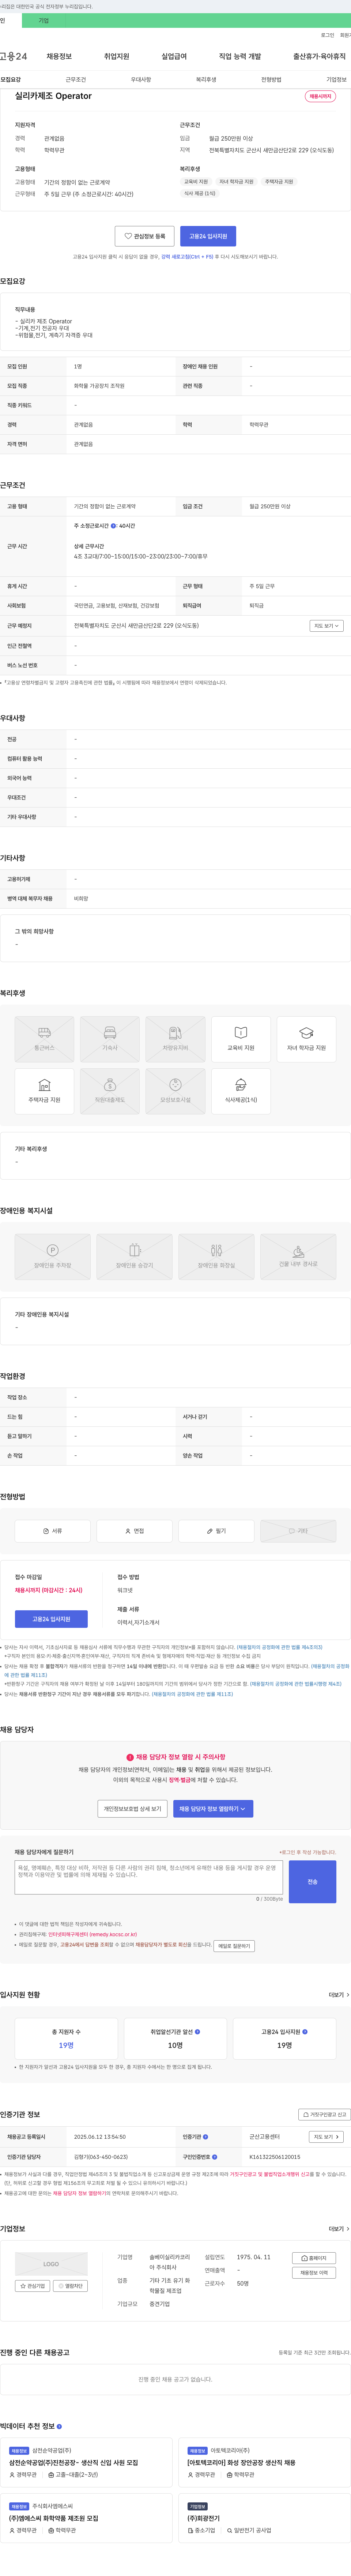The image size is (351, 2576).
Task: Click the company 홈페이지 button
Action: (x=314, y=2258)
